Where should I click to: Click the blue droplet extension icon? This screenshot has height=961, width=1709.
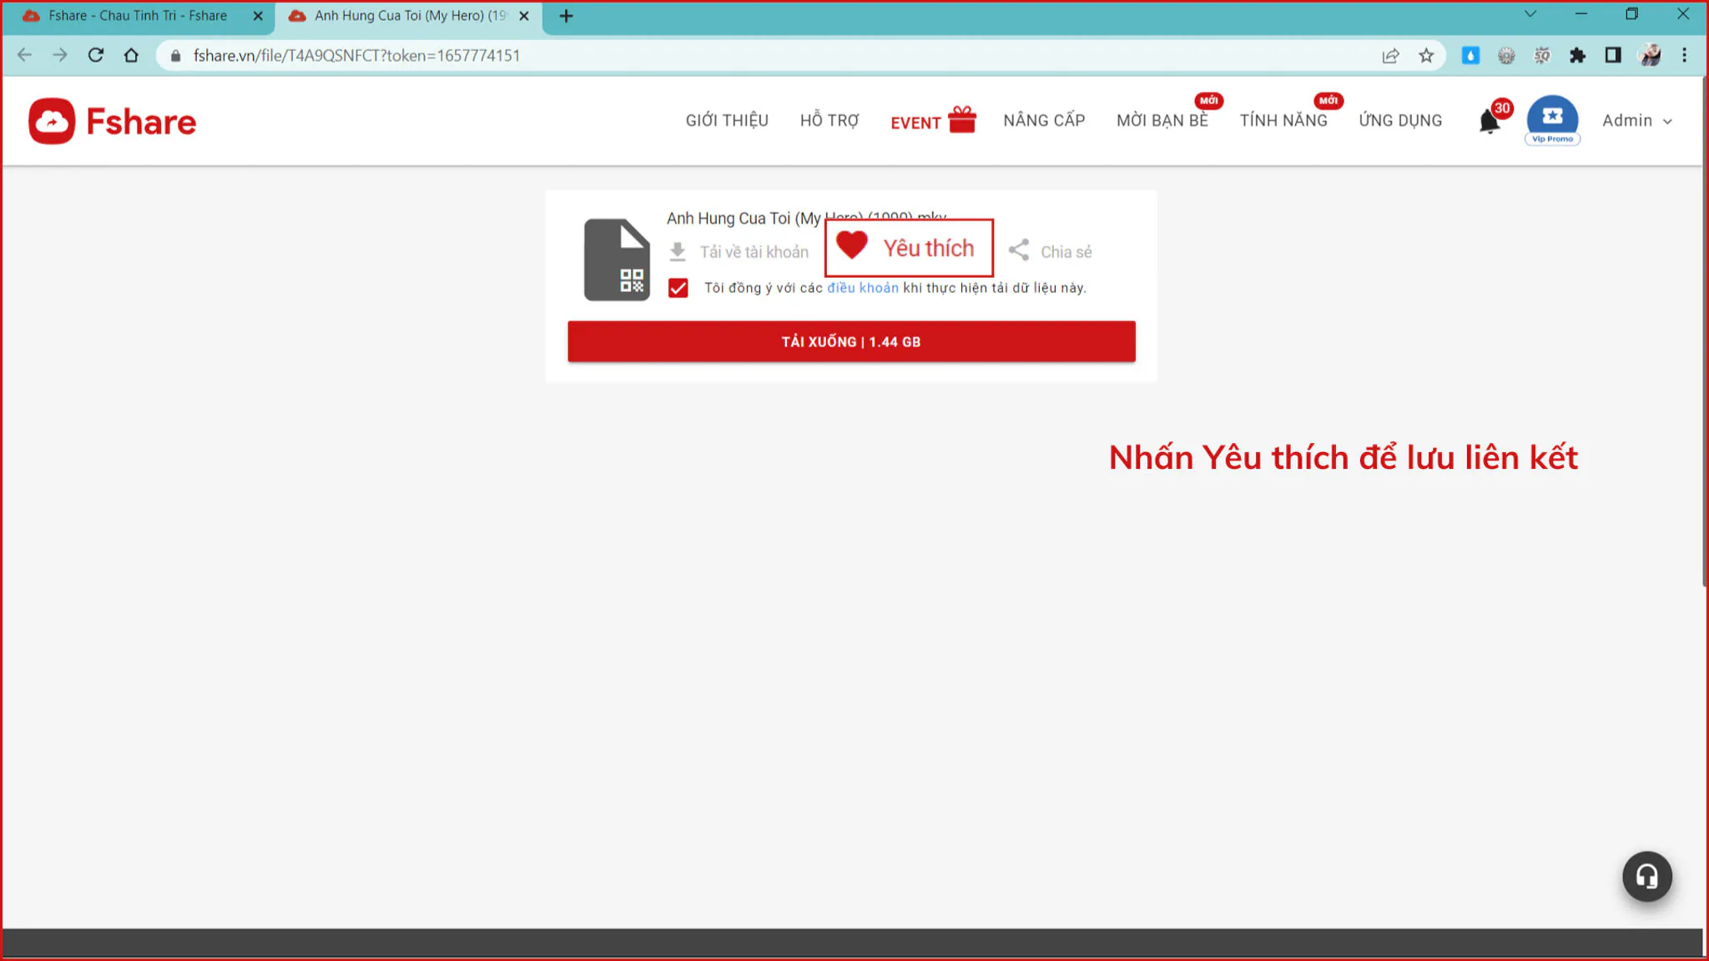point(1470,55)
